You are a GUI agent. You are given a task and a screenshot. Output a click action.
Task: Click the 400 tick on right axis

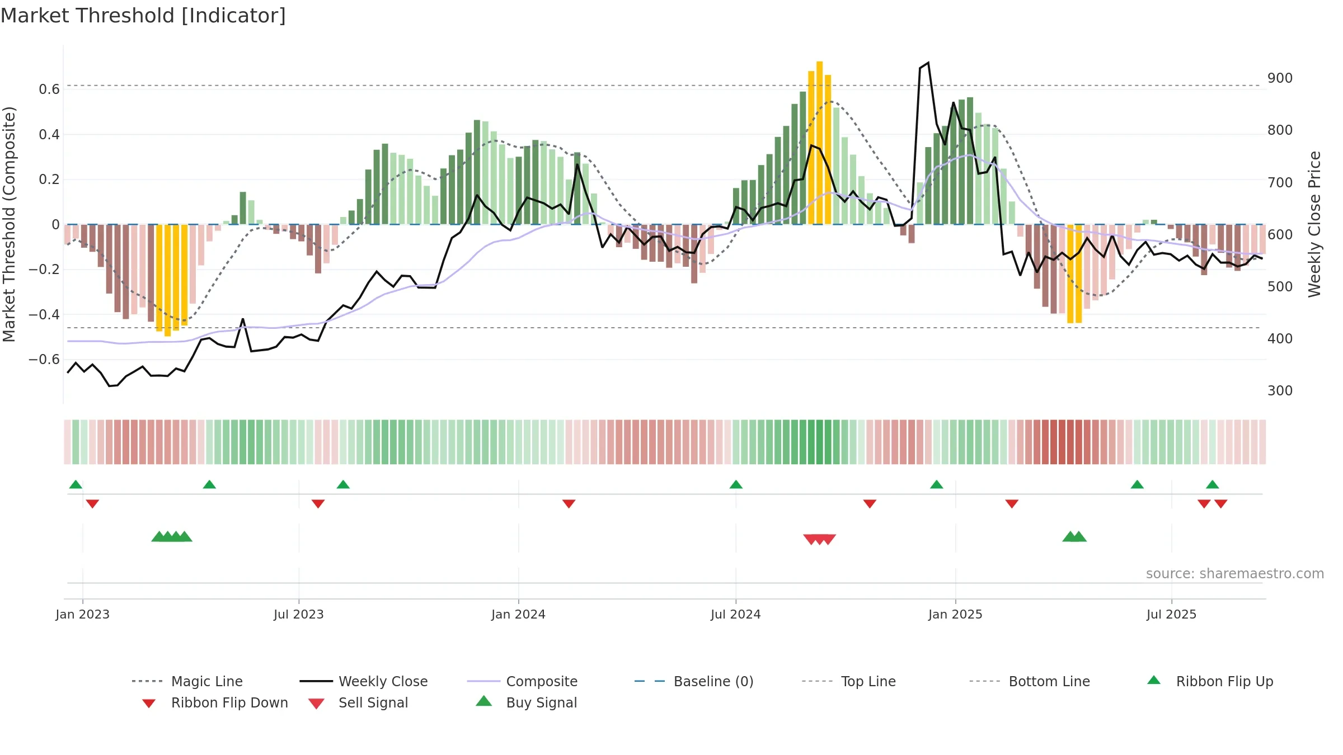(1280, 339)
